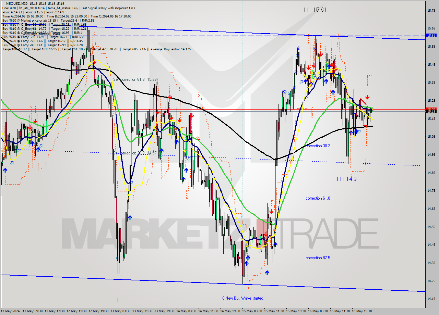Viewport: 439px width, 315px height.
Task: Click the NEOUSD,M30 chart title text
Action: (x=17, y=3)
